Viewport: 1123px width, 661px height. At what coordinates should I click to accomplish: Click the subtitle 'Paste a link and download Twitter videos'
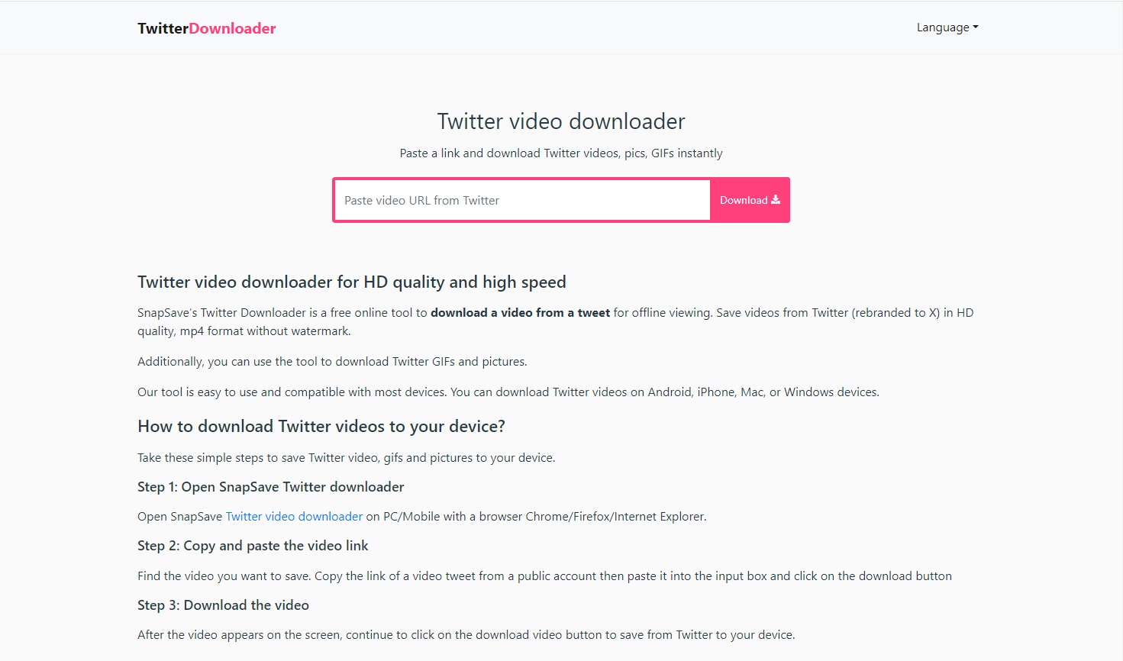[561, 153]
